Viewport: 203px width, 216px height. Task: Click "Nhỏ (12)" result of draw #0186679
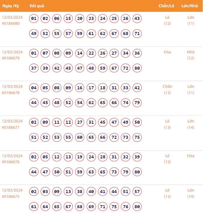pyautogui.click(x=191, y=55)
